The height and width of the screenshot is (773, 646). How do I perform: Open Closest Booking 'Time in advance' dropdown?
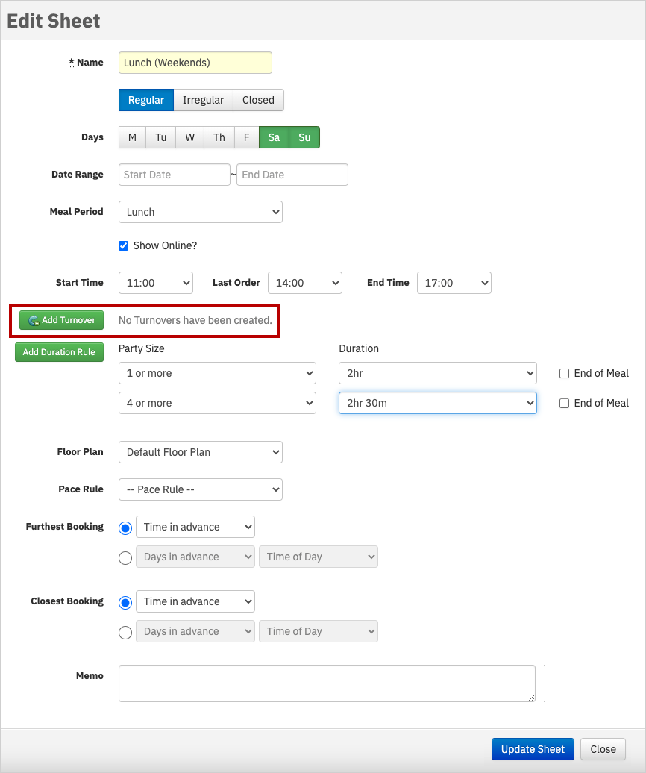tap(195, 601)
